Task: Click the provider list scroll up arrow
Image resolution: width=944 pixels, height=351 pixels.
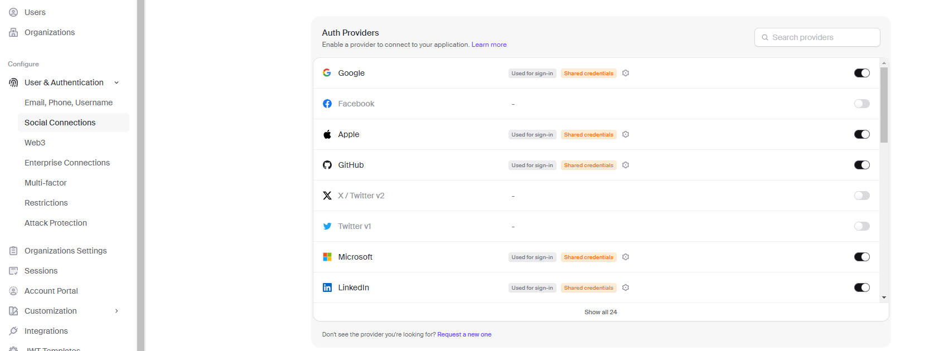Action: click(x=884, y=63)
